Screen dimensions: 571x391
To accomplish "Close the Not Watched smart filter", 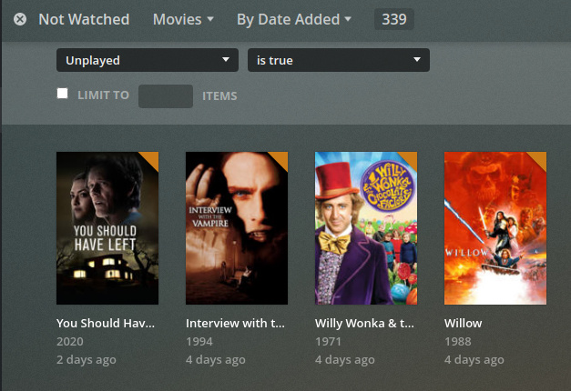I will click(20, 19).
